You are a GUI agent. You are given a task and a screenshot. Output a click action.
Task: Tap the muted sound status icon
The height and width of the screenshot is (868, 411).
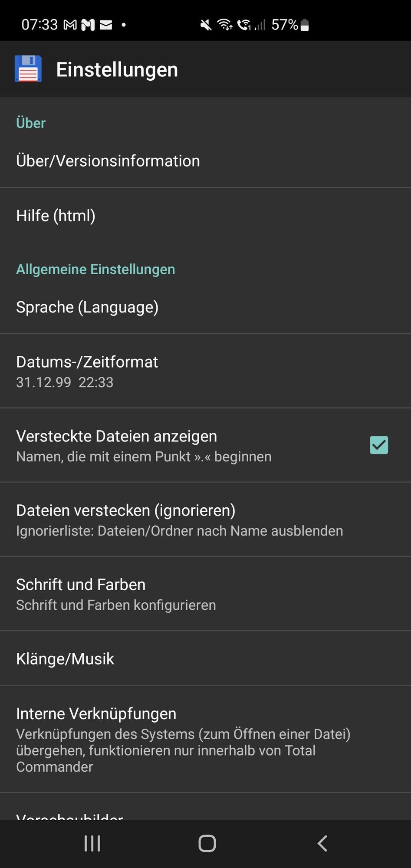(206, 25)
